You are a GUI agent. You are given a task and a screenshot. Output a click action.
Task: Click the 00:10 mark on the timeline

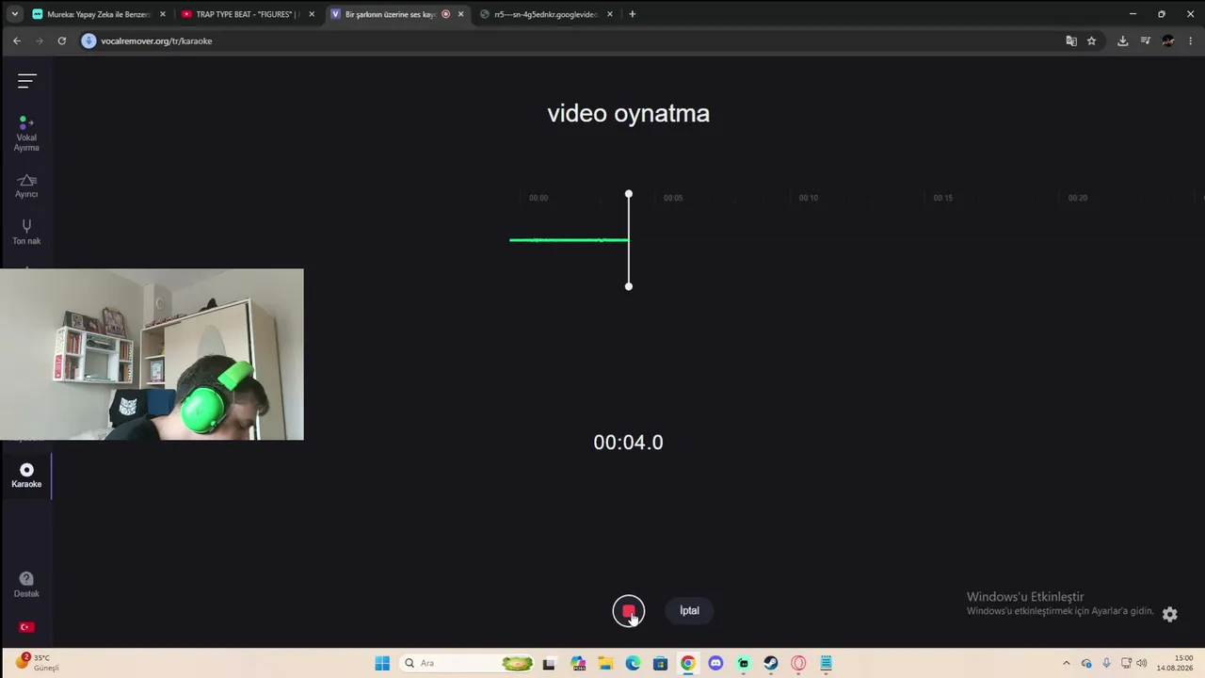(808, 198)
